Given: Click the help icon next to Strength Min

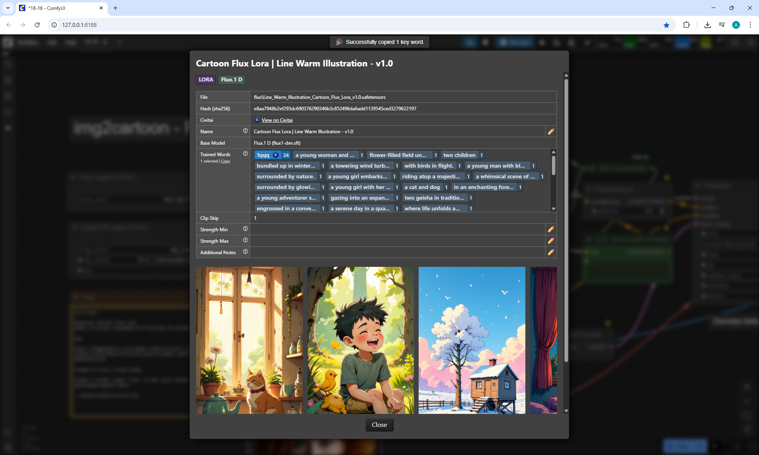Looking at the screenshot, I should click(x=245, y=229).
